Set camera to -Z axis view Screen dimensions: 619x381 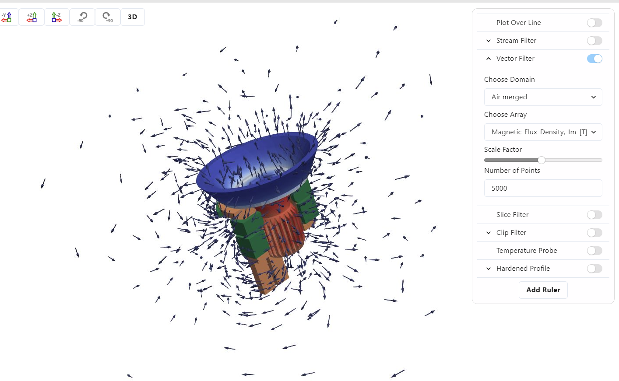[x=56, y=17]
